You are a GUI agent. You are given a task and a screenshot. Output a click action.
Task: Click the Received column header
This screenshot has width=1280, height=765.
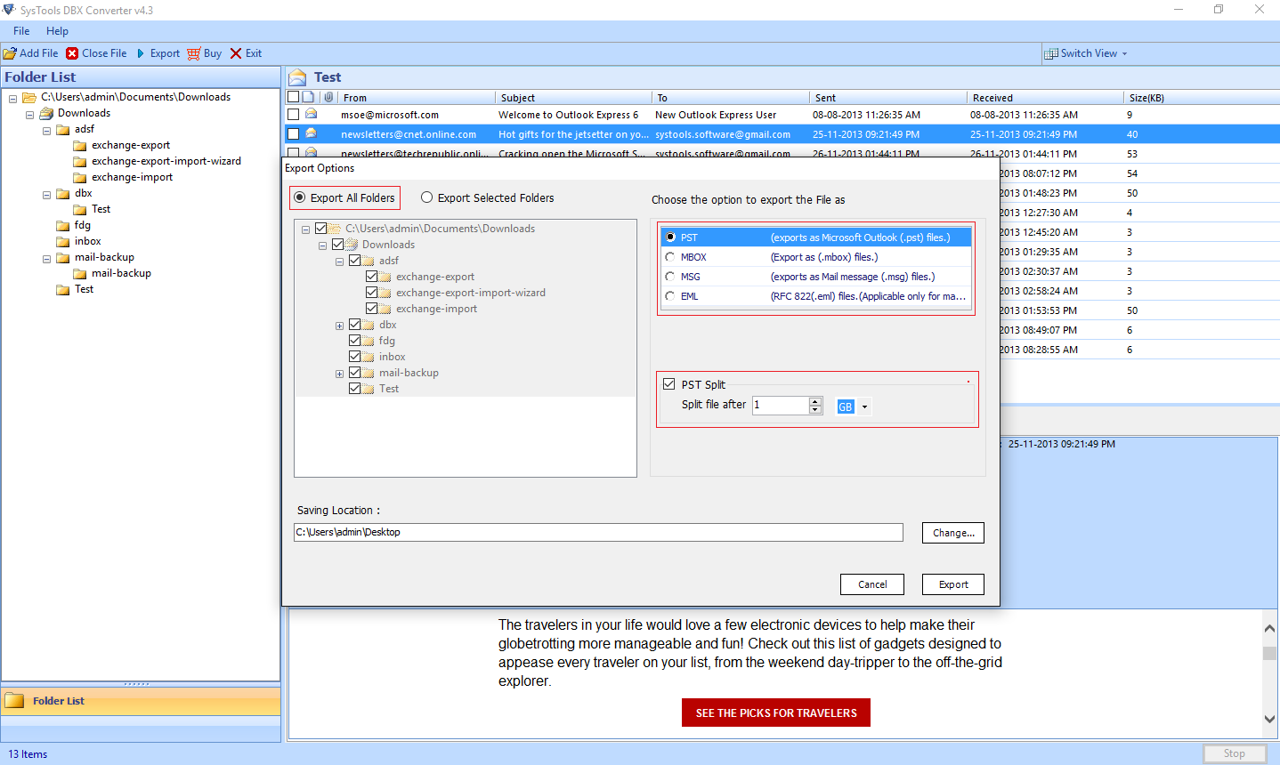point(1045,97)
